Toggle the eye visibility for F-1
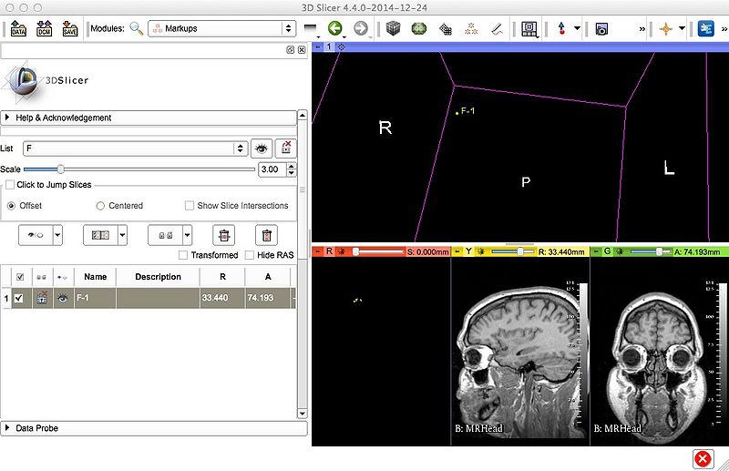729x471 pixels. 63,298
